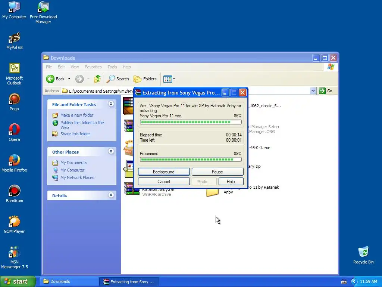Launch the Pego desktop shortcut
Screen dimensions: 382x287
[x=14, y=102]
